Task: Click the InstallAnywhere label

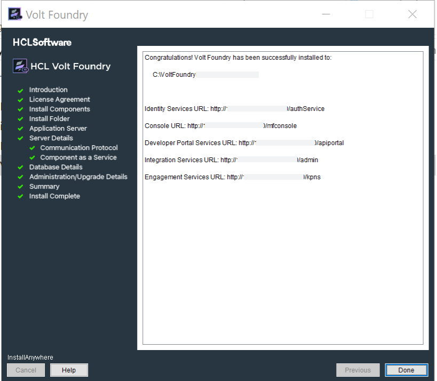Action: point(30,358)
